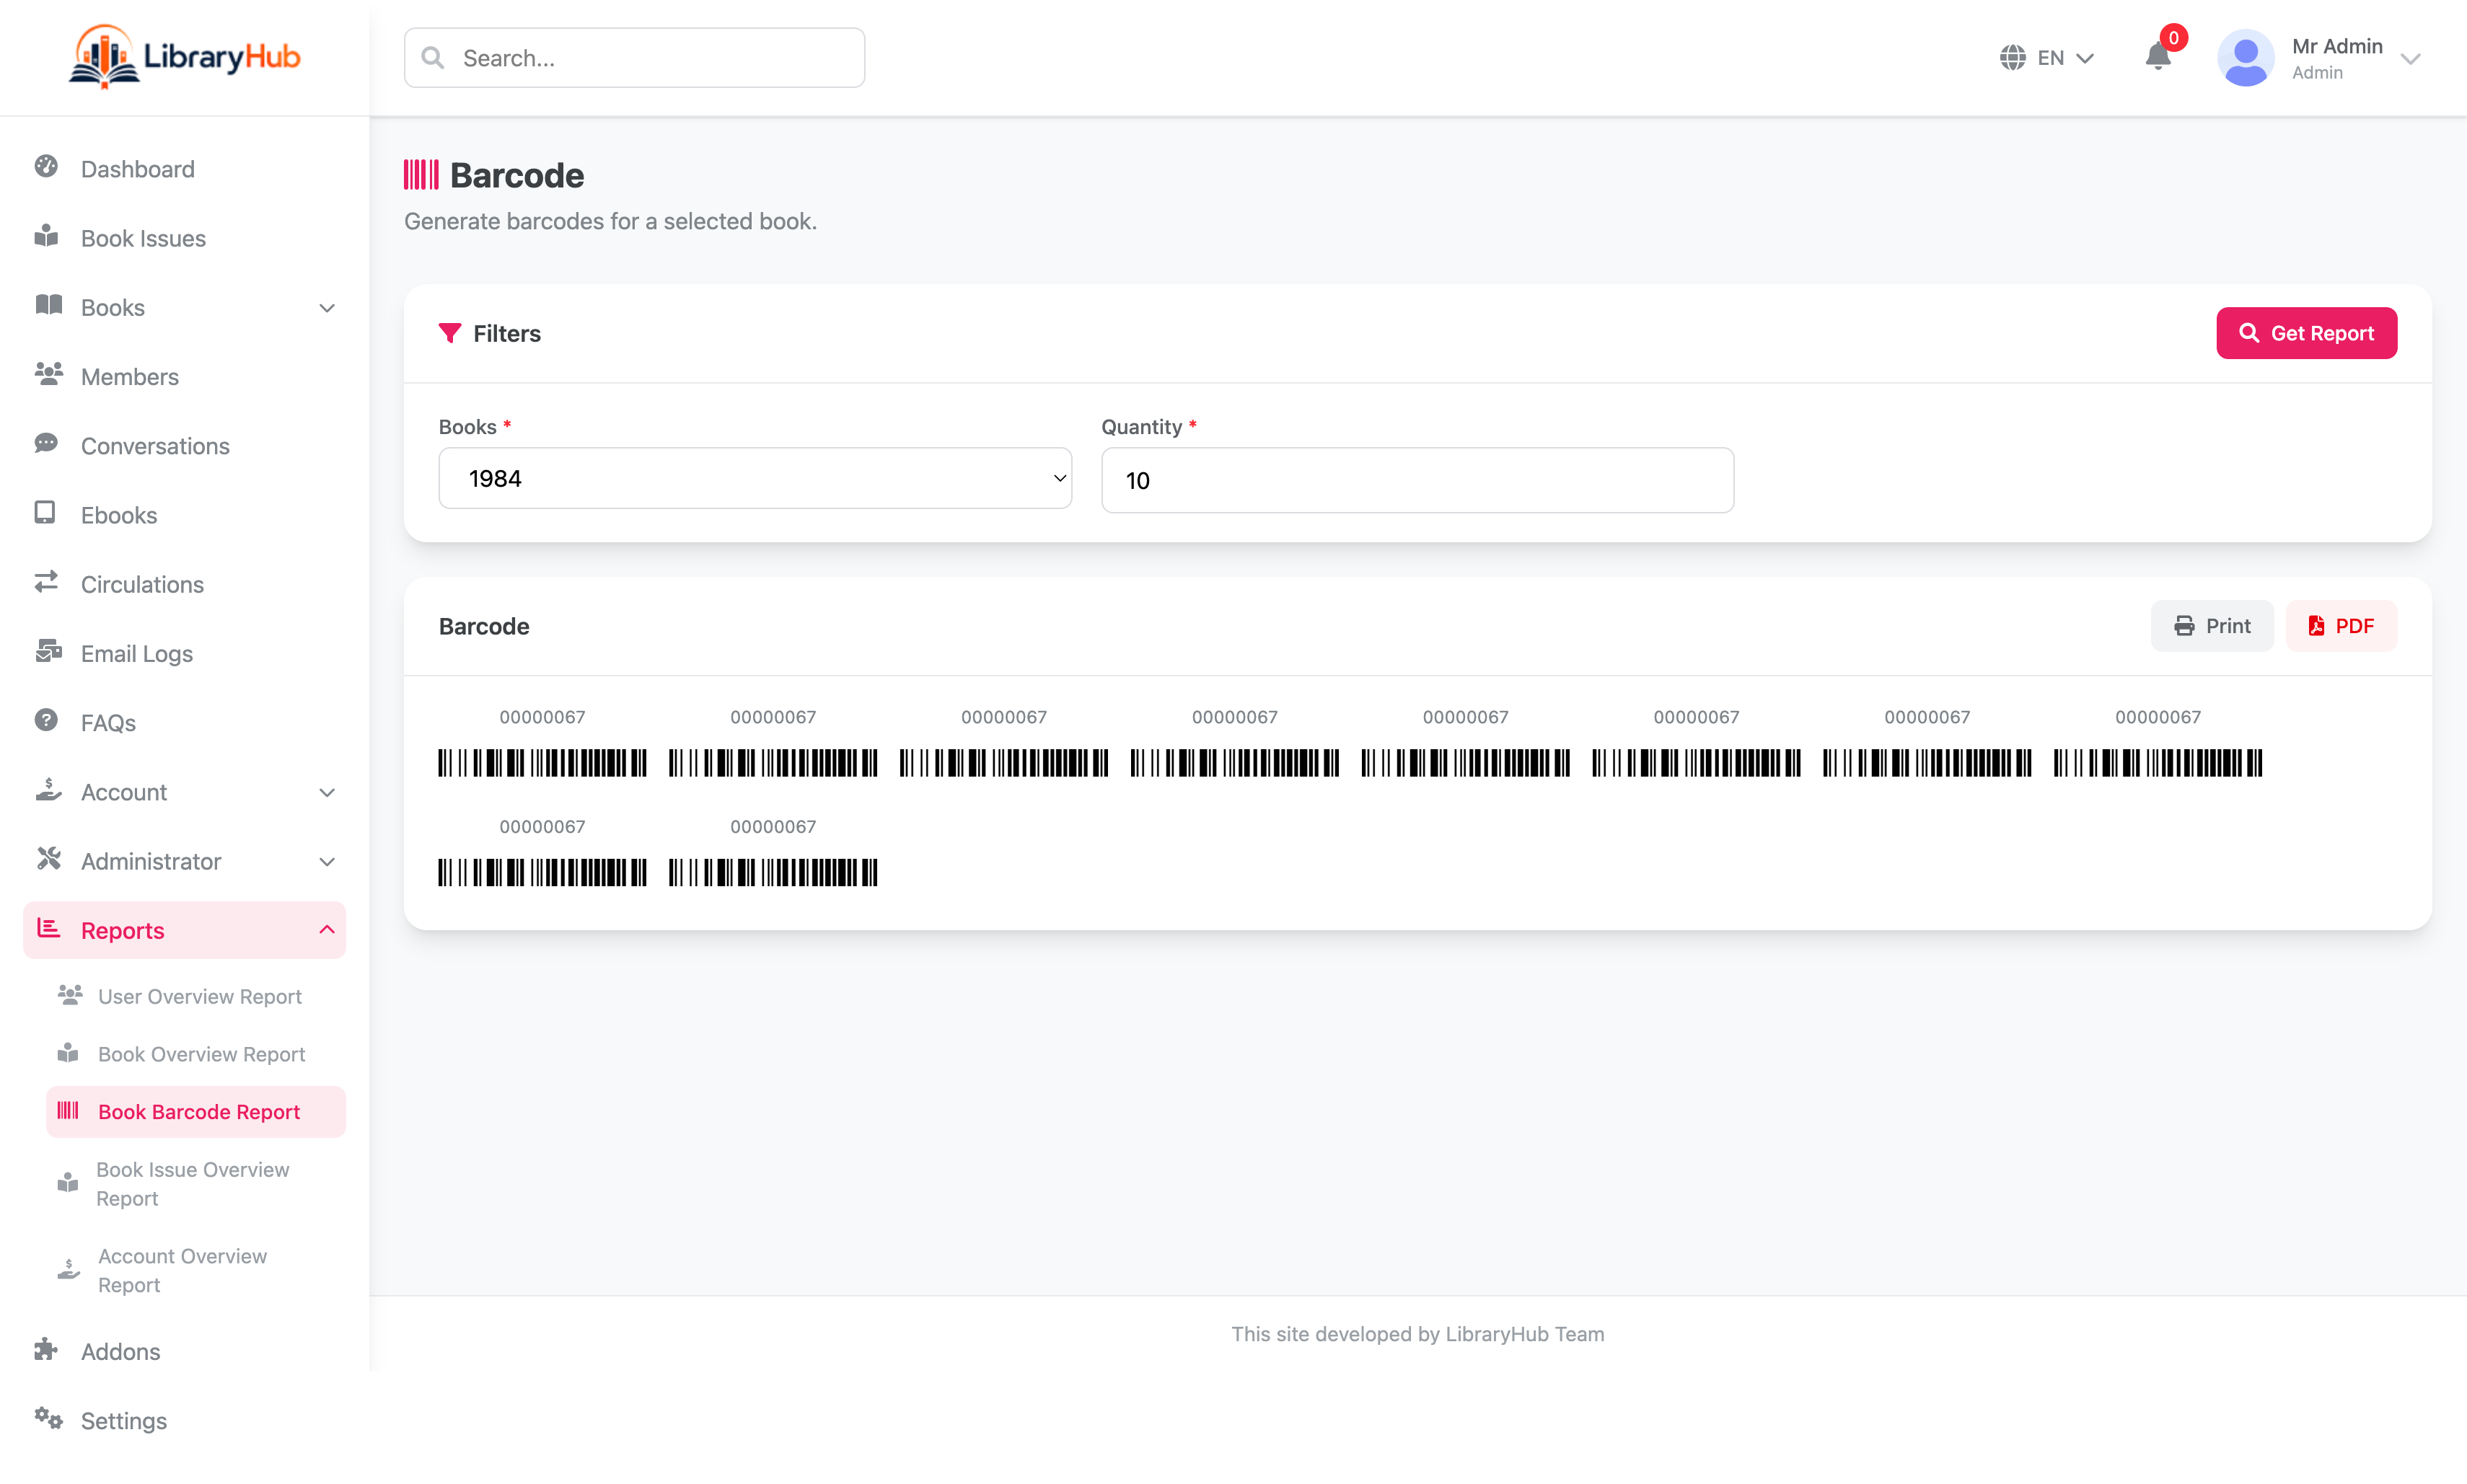Open the EN language dropdown

[2047, 58]
